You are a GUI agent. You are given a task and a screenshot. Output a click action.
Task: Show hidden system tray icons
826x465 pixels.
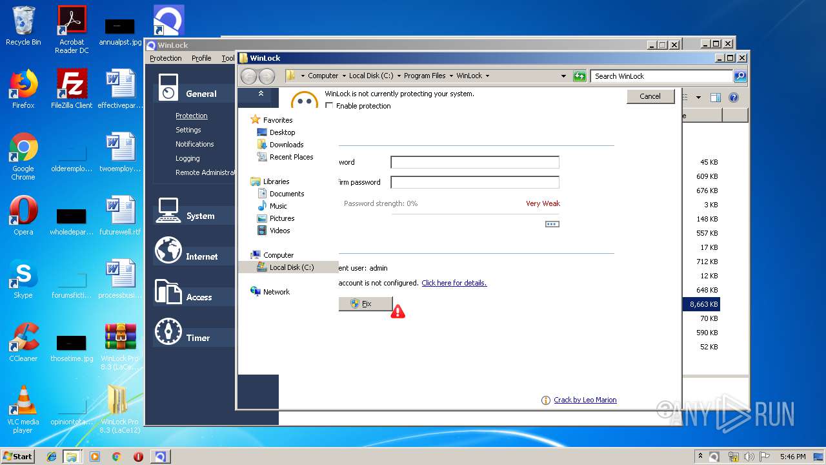click(700, 457)
